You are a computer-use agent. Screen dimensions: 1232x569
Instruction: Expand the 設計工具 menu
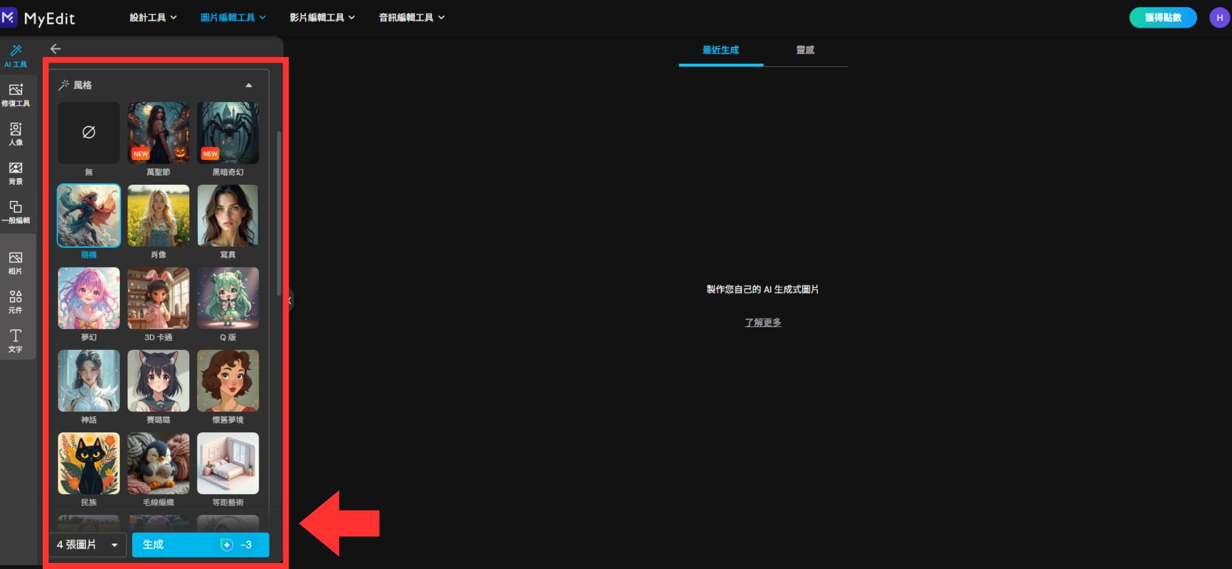[x=153, y=17]
